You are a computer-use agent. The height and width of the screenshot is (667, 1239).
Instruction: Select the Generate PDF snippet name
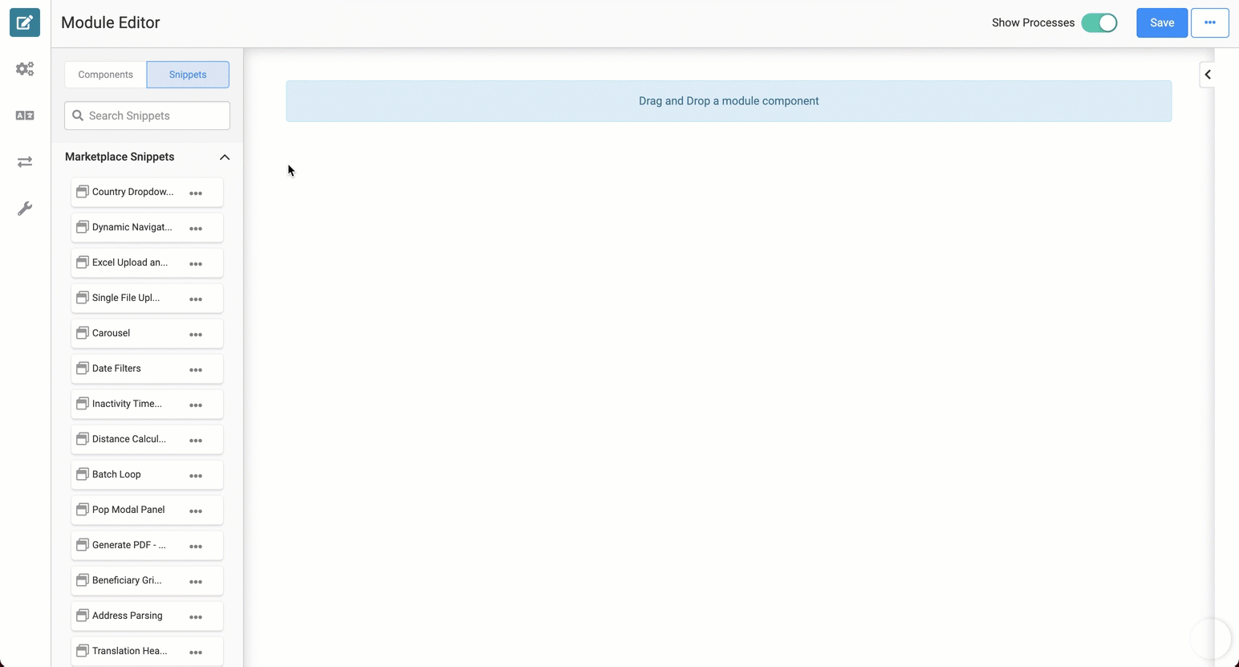129,545
